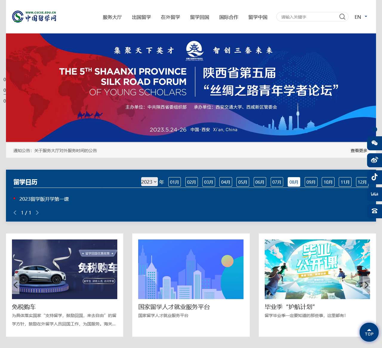Select the 09月 month tab
The width and height of the screenshot is (382, 348).
pyautogui.click(x=311, y=182)
